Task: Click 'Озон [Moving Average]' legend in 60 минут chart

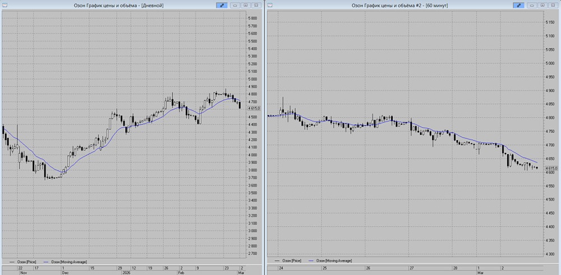Action: 335,261
